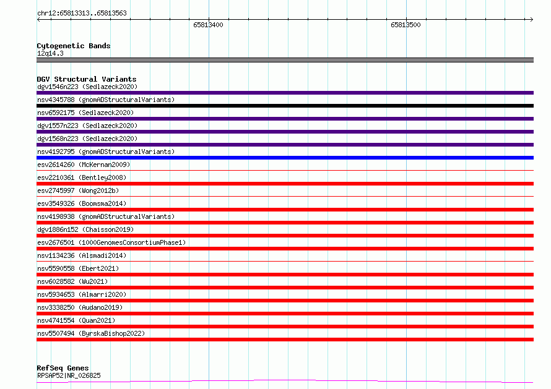Image resolution: width=551 pixels, height=389 pixels.
Task: Click the dgv1546n223 (Sedlazeck2020) variant label
Action: point(87,87)
